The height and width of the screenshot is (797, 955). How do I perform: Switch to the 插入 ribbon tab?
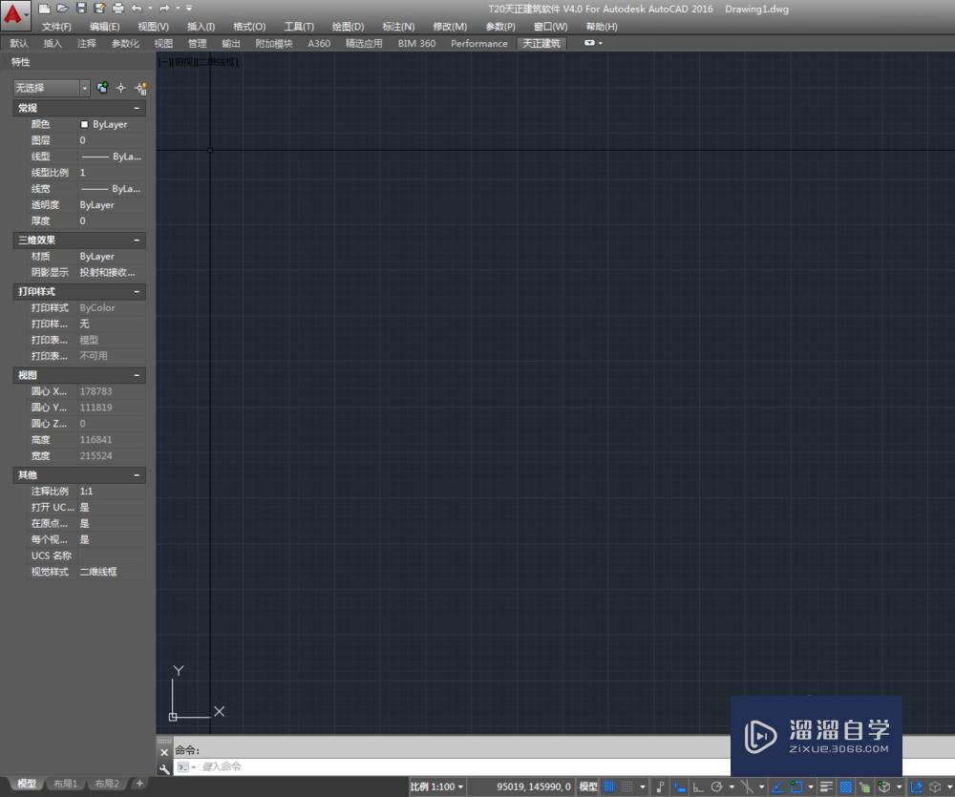point(52,43)
